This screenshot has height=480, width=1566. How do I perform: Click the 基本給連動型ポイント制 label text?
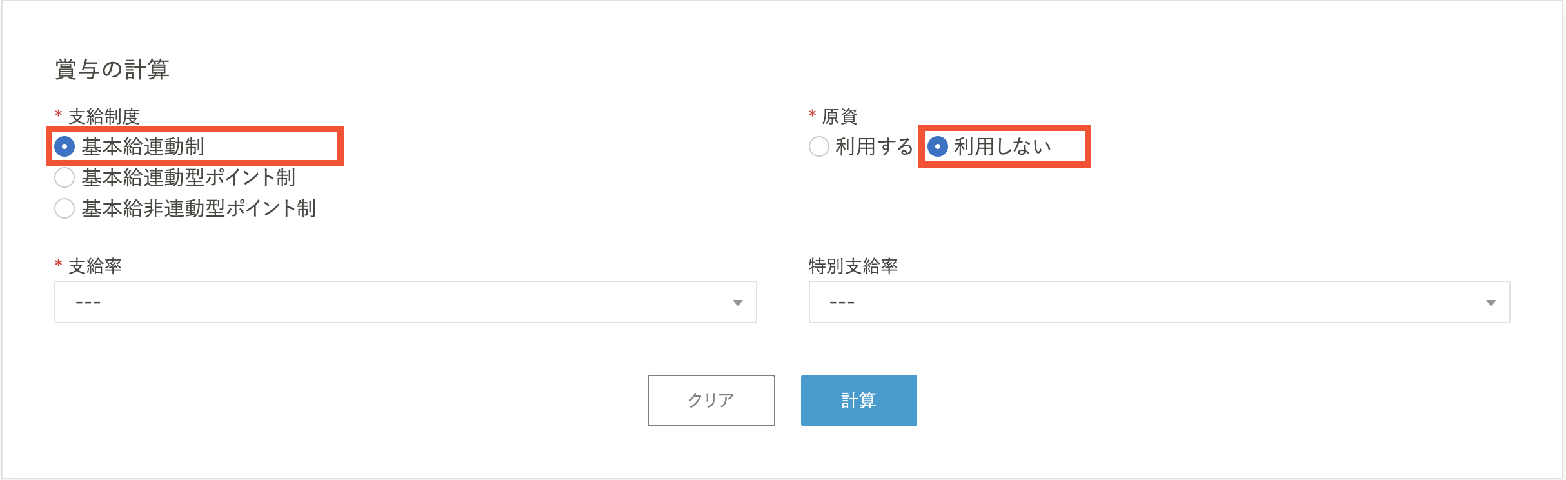point(188,177)
